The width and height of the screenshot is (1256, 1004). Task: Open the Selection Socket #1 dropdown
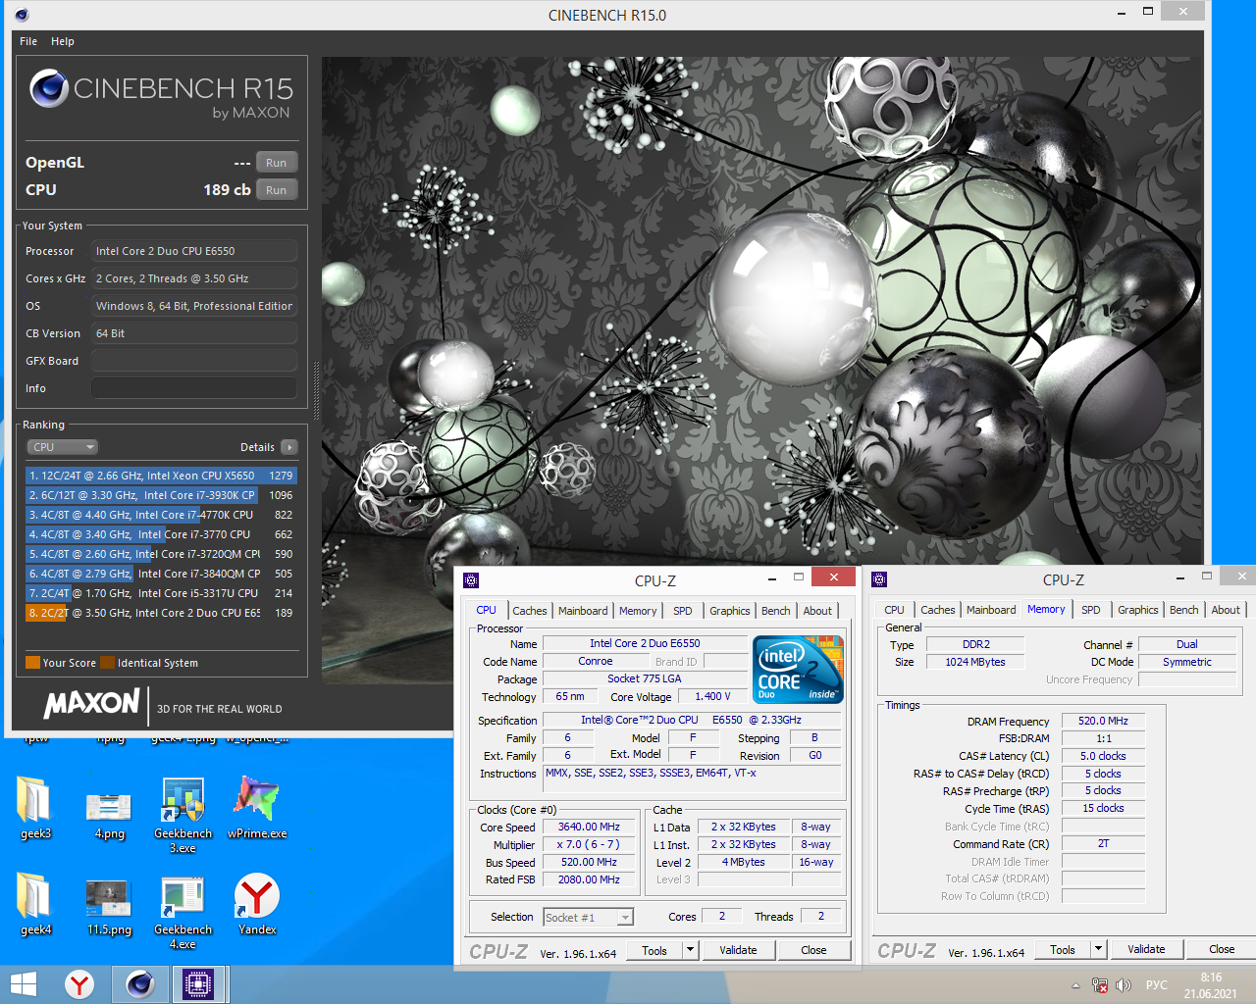coord(589,918)
